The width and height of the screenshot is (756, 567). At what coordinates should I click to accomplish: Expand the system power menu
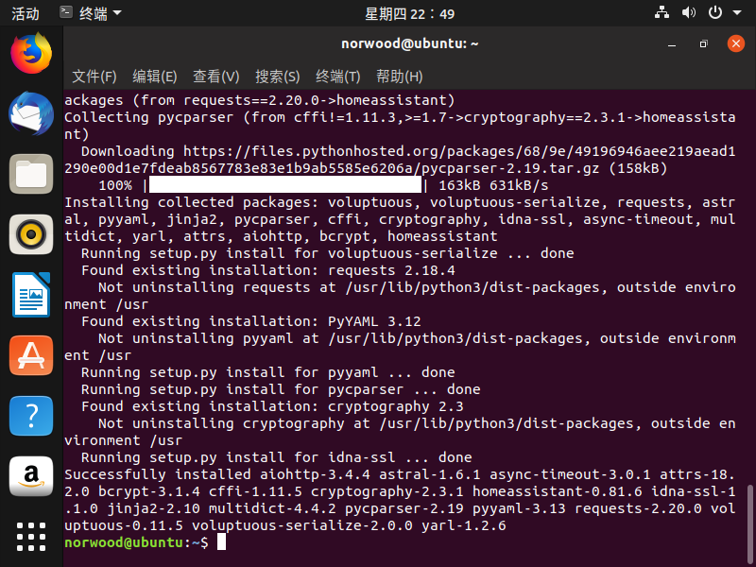pyautogui.click(x=720, y=13)
